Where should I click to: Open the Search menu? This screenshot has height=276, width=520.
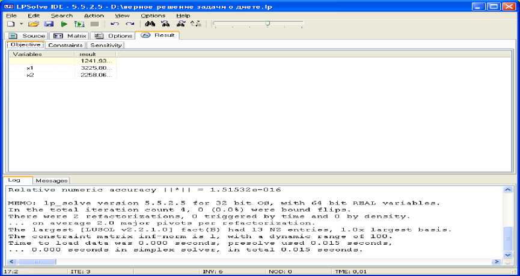[x=62, y=16]
